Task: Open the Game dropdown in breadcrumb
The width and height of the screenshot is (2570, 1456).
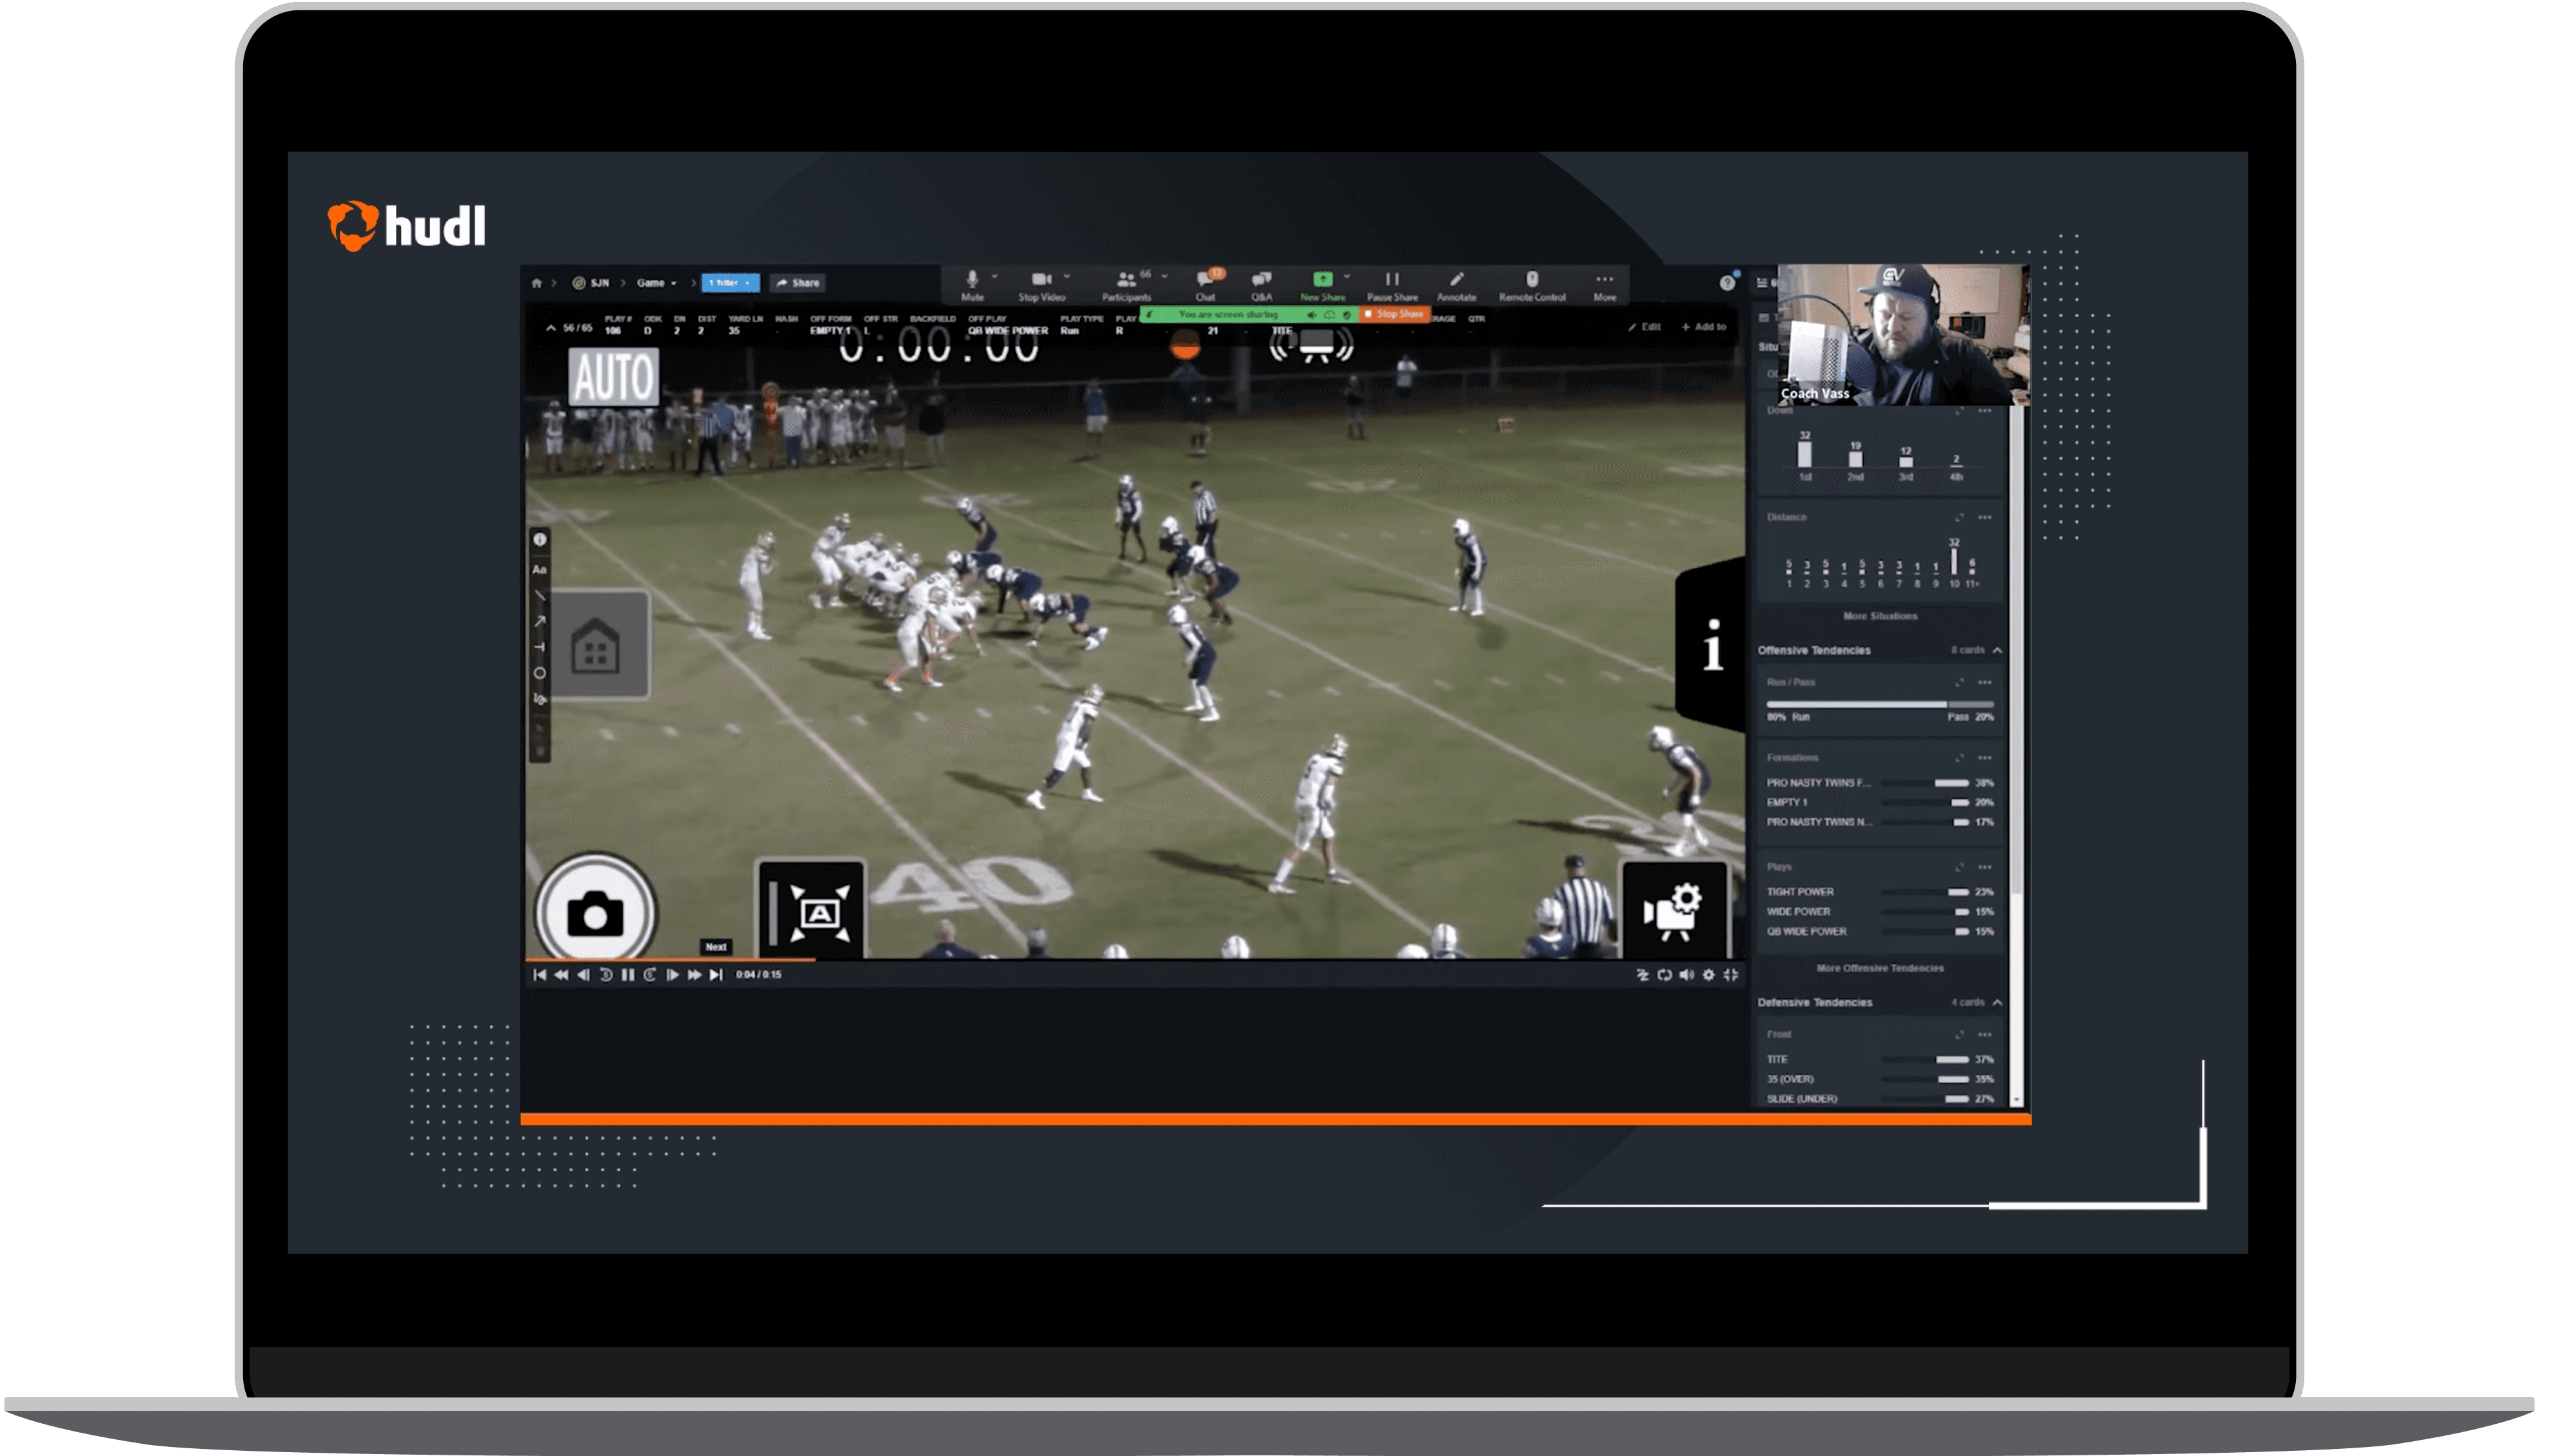Action: coord(657,283)
